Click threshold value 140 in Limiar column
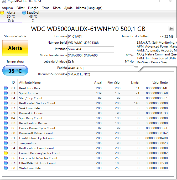The image size is (177, 180). point(137,103)
